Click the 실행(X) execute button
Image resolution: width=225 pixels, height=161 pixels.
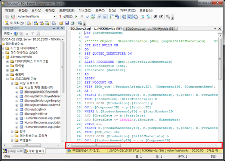tap(66, 17)
